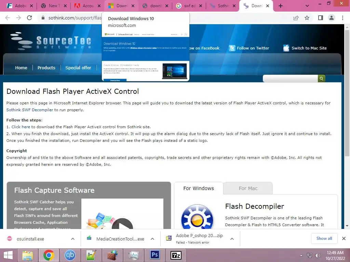Click Show all downloads button

[324, 238]
